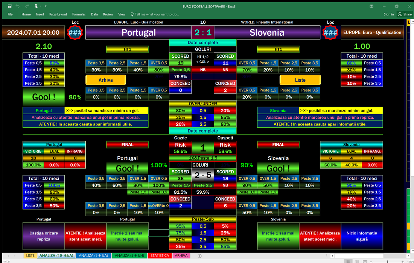
Task: Open the Formulas ribbon tab
Action: pos(79,14)
